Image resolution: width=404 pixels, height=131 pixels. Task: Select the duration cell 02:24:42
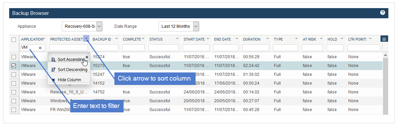pyautogui.click(x=251, y=66)
